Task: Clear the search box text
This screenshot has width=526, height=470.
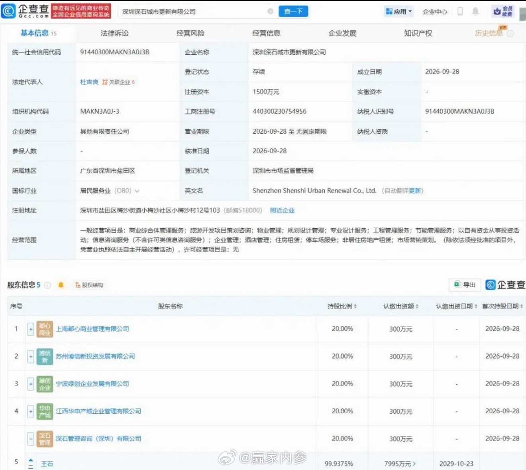Action: tap(270, 12)
